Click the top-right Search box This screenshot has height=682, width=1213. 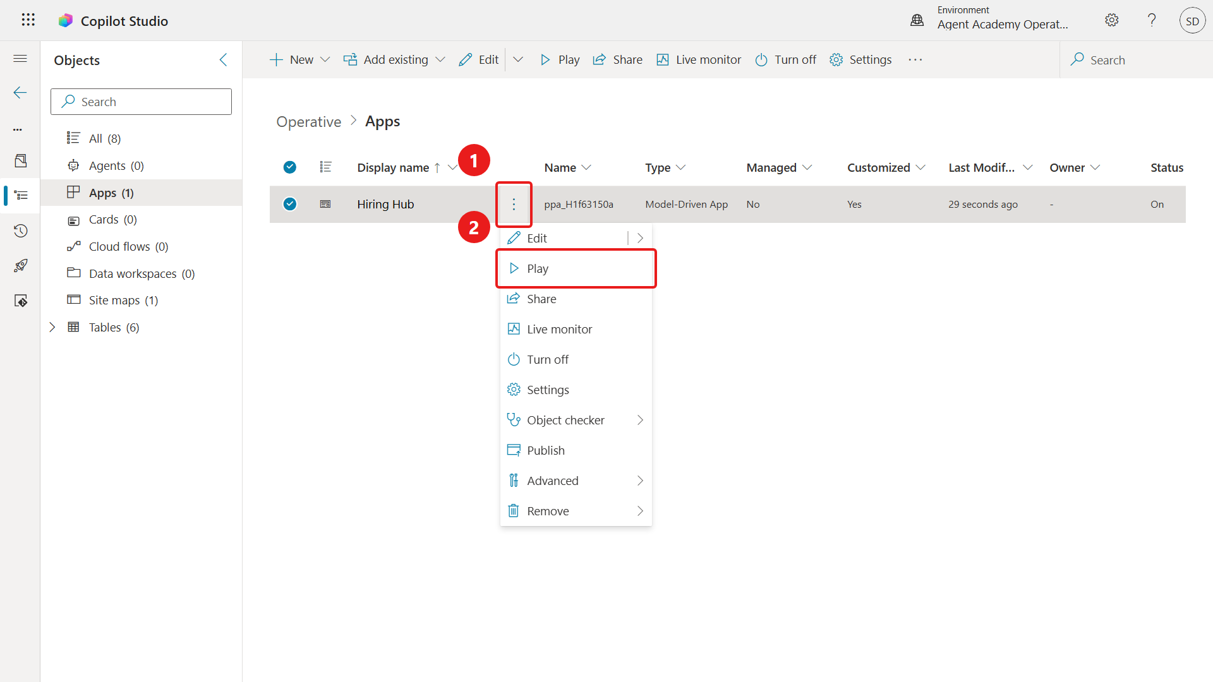pyautogui.click(x=1136, y=60)
